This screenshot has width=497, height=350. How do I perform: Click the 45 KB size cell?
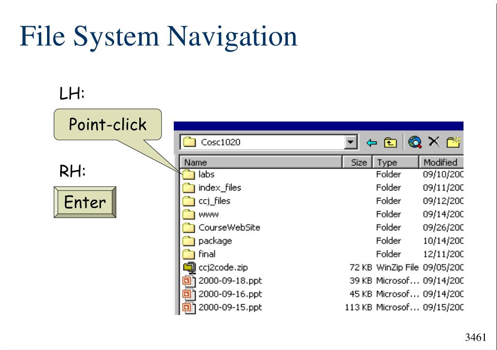[x=361, y=294]
